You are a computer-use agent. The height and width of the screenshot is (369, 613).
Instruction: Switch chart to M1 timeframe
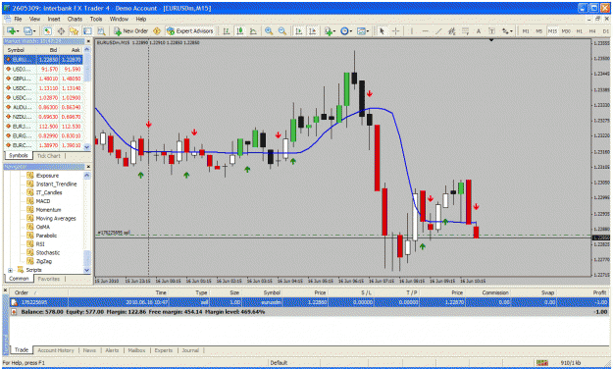click(x=526, y=30)
